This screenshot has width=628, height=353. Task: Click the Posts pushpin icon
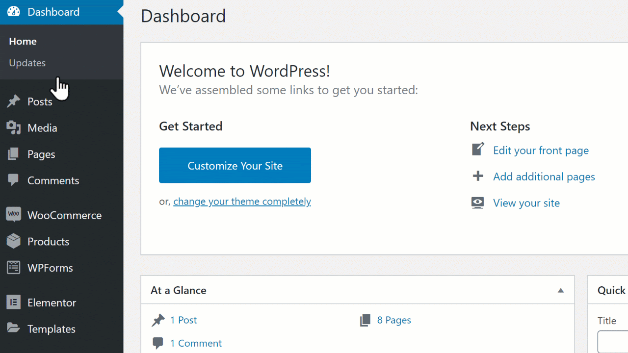pos(14,101)
